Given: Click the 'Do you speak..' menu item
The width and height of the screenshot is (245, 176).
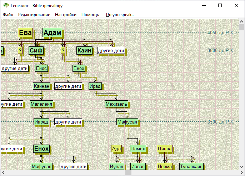Looking at the screenshot, I should [120, 15].
